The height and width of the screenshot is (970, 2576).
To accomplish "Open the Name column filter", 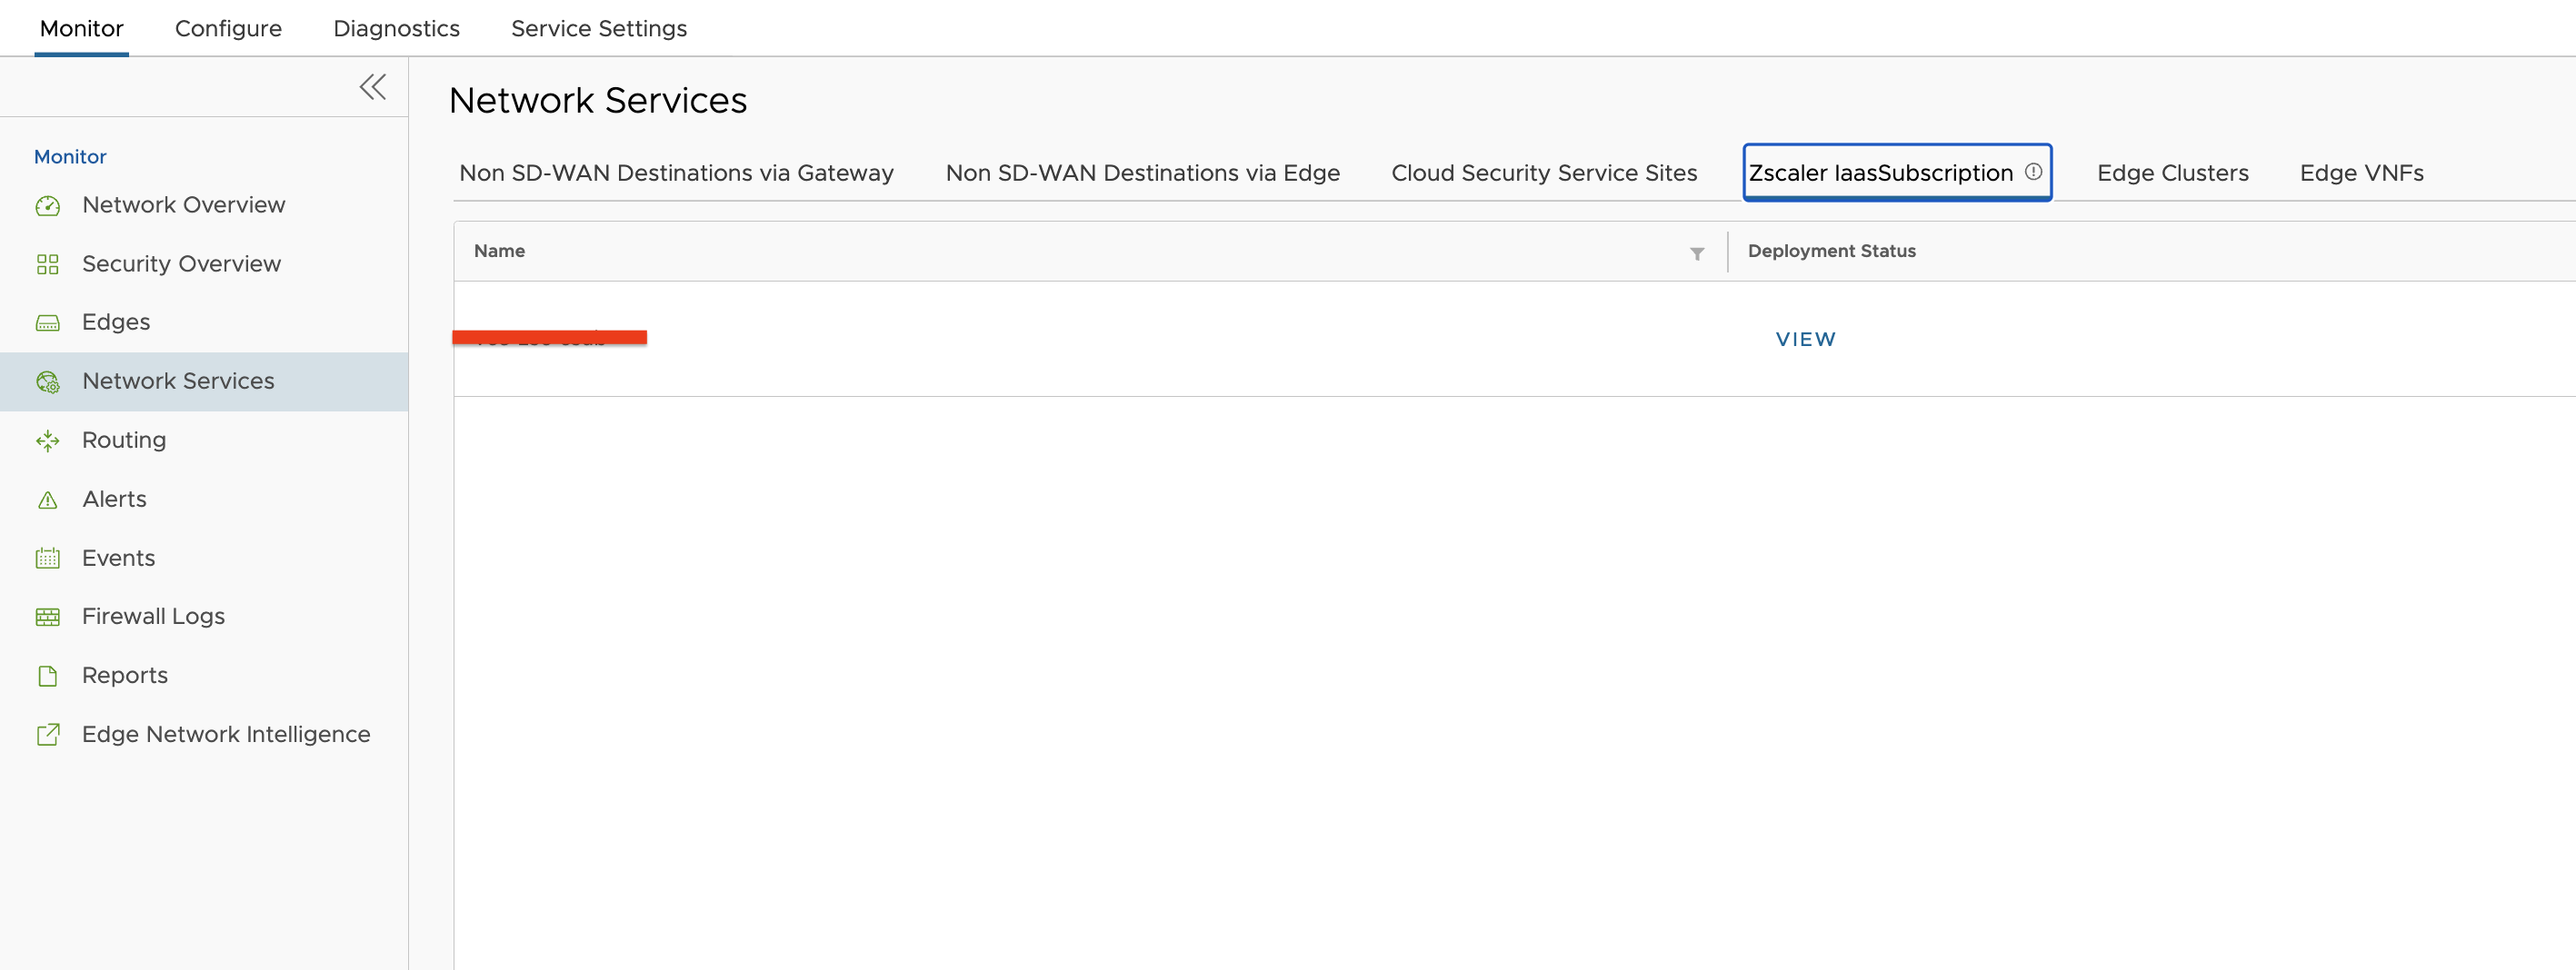I will pos(1696,252).
